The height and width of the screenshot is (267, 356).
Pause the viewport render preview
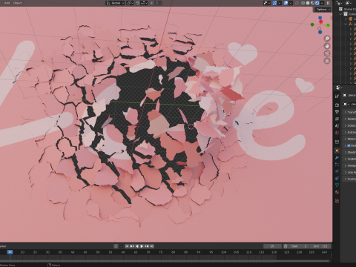click(329, 3)
